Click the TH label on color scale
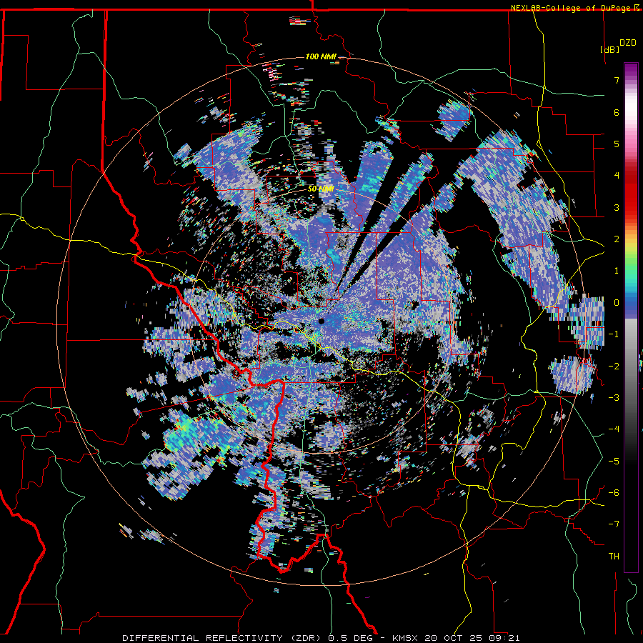 coord(614,557)
